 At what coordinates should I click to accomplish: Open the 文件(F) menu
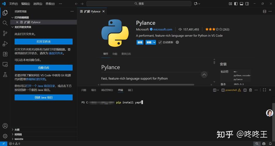click(13, 4)
